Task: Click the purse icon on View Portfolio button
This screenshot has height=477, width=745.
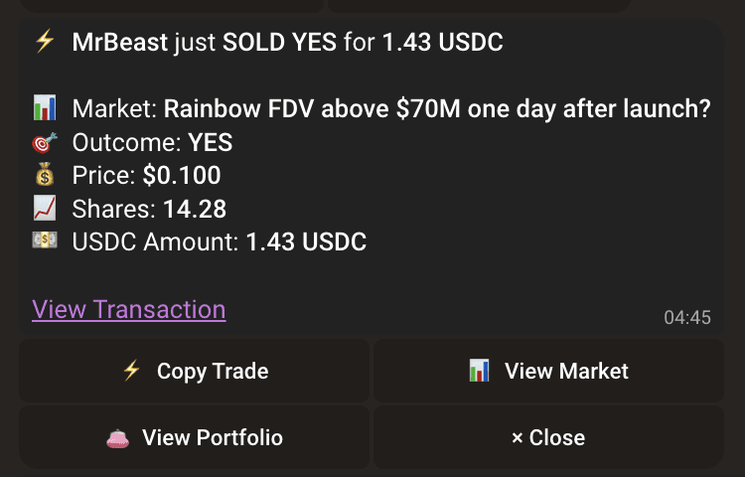Action: pos(117,437)
